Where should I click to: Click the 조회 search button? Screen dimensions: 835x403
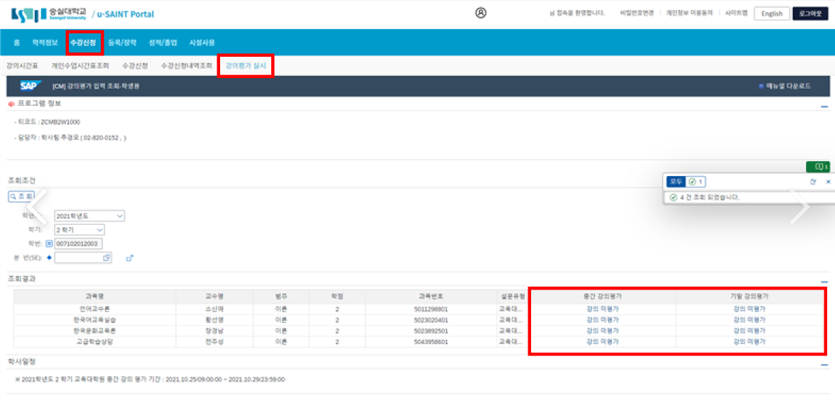pos(21,197)
